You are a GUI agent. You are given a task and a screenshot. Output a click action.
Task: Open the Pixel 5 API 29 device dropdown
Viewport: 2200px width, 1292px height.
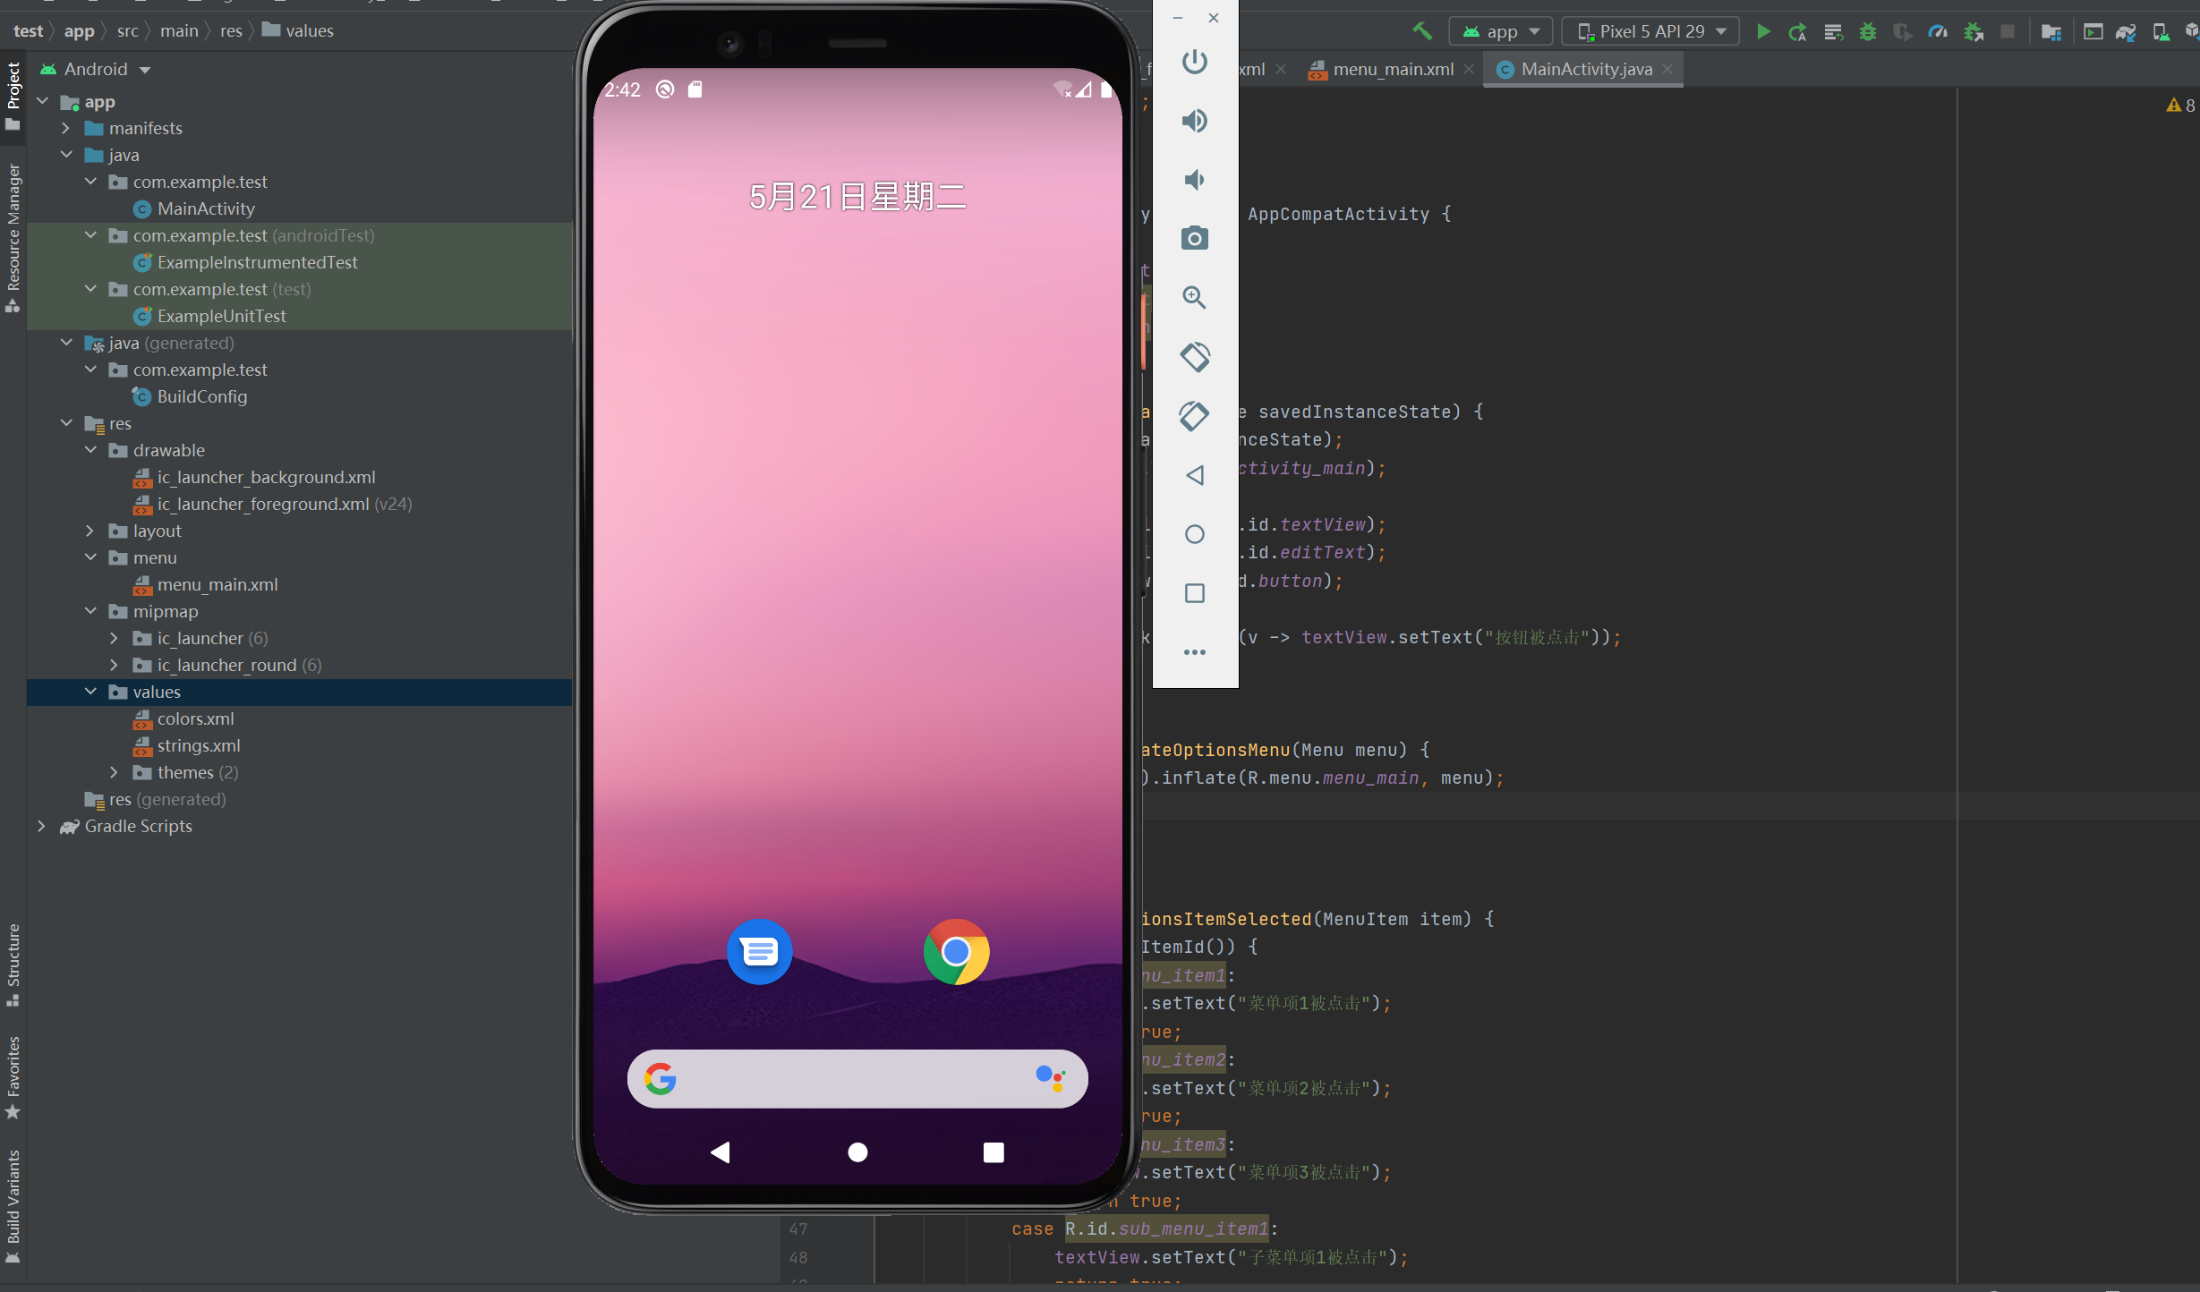[x=1650, y=32]
